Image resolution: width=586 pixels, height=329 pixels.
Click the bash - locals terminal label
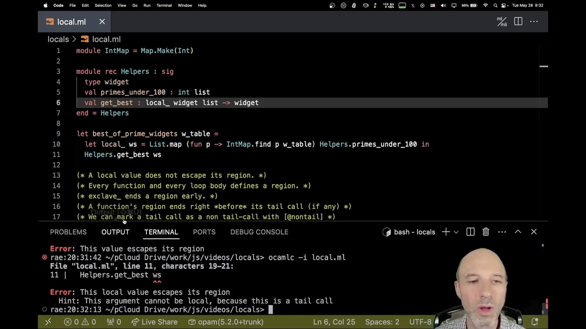409,232
